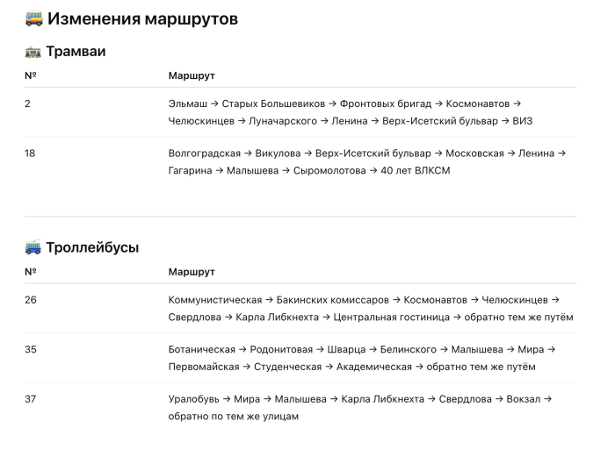Click the № column header in tram table
This screenshot has height=457, width=615.
30,75
